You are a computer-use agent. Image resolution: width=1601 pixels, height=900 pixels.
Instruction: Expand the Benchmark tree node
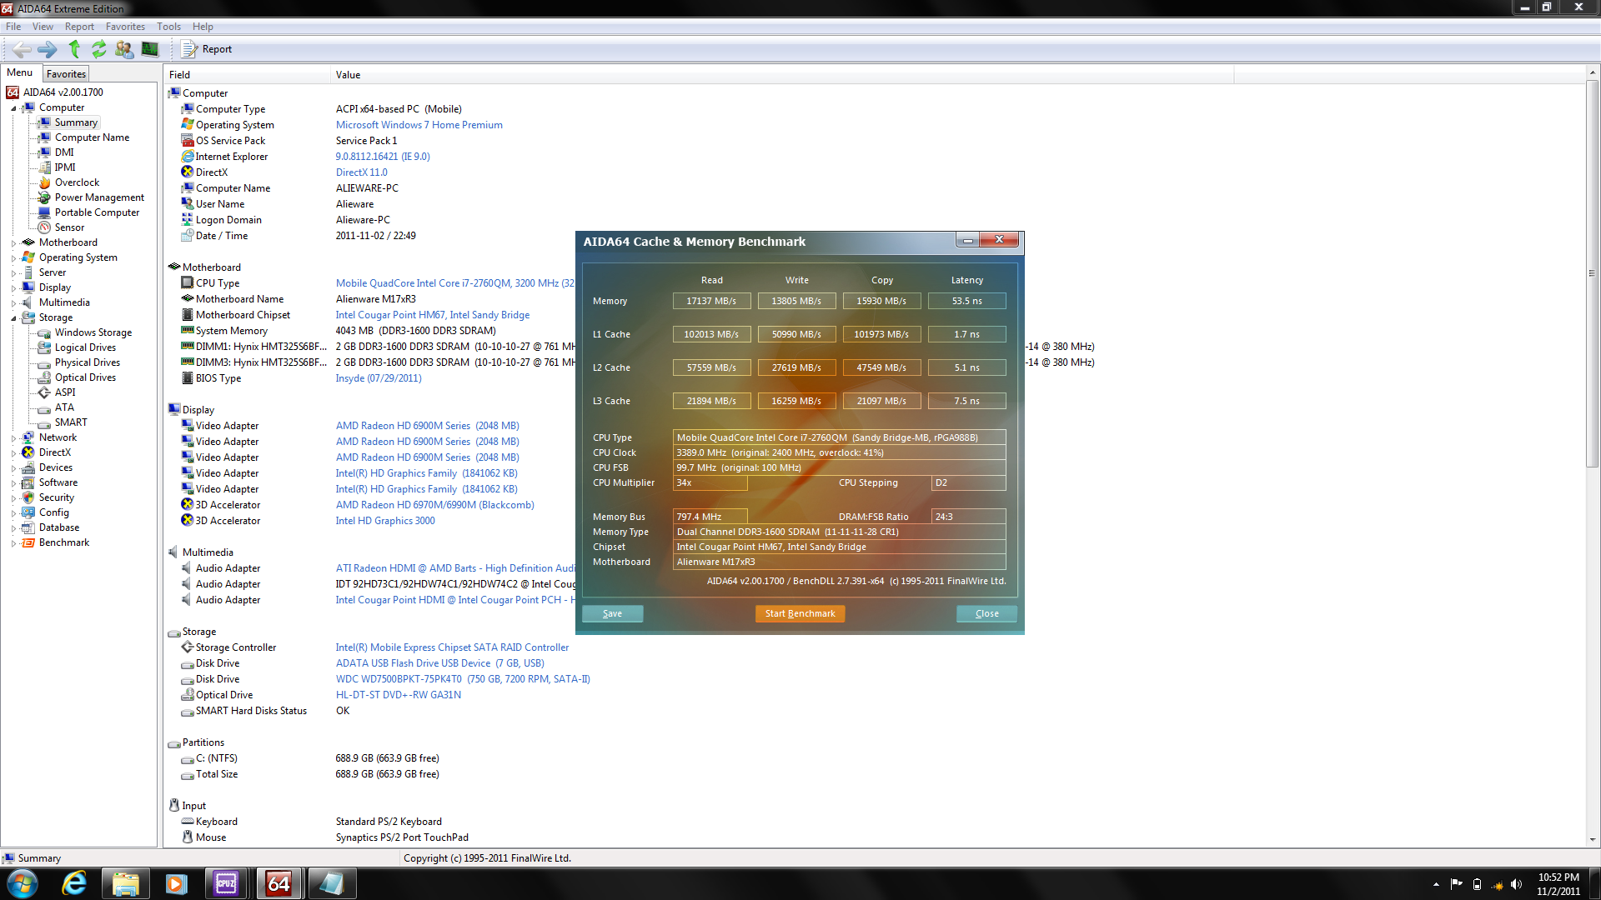pos(13,543)
